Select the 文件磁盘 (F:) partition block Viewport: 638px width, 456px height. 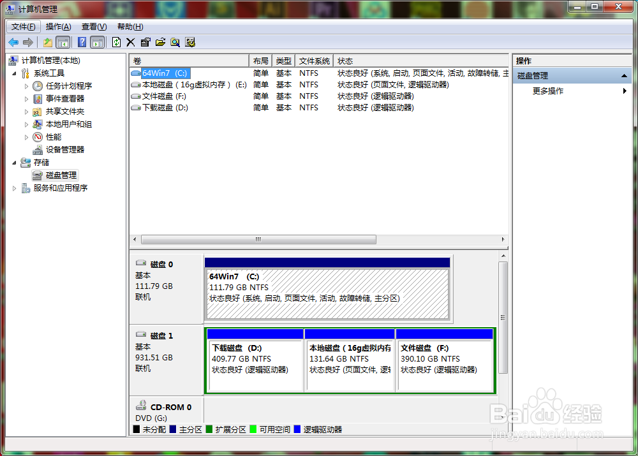pyautogui.click(x=445, y=360)
